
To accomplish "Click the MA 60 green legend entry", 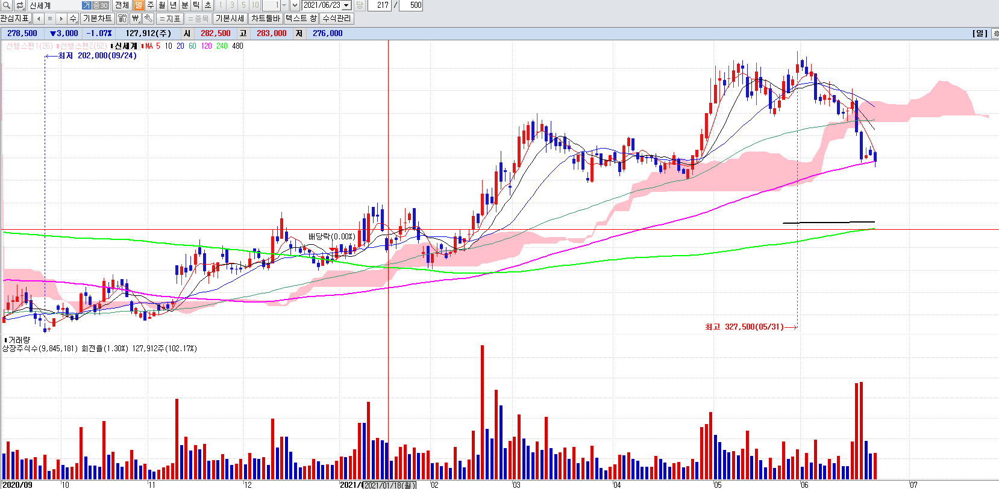I will point(192,46).
